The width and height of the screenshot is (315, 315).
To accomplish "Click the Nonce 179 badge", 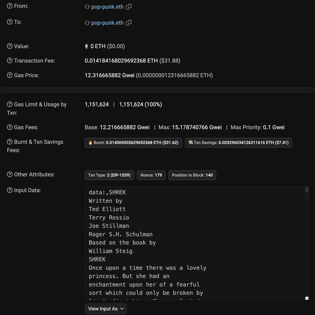I will click(151, 175).
